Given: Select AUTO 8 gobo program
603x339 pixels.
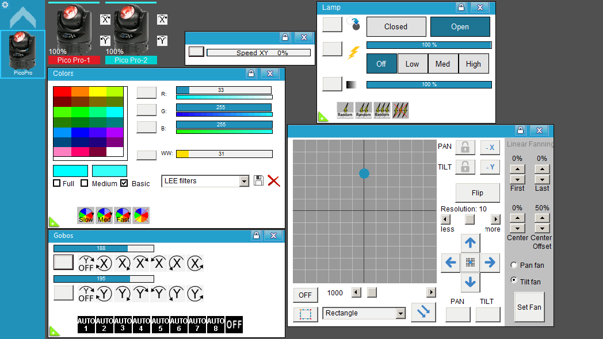Looking at the screenshot, I should point(215,325).
